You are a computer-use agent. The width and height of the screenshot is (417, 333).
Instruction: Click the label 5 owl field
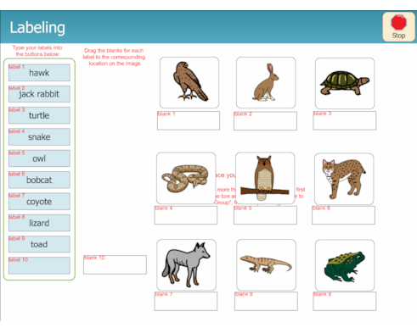coord(39,158)
